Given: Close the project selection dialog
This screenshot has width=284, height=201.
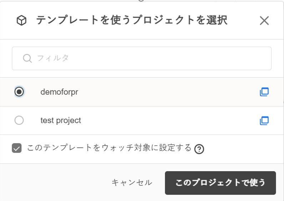Looking at the screenshot, I should [x=264, y=21].
